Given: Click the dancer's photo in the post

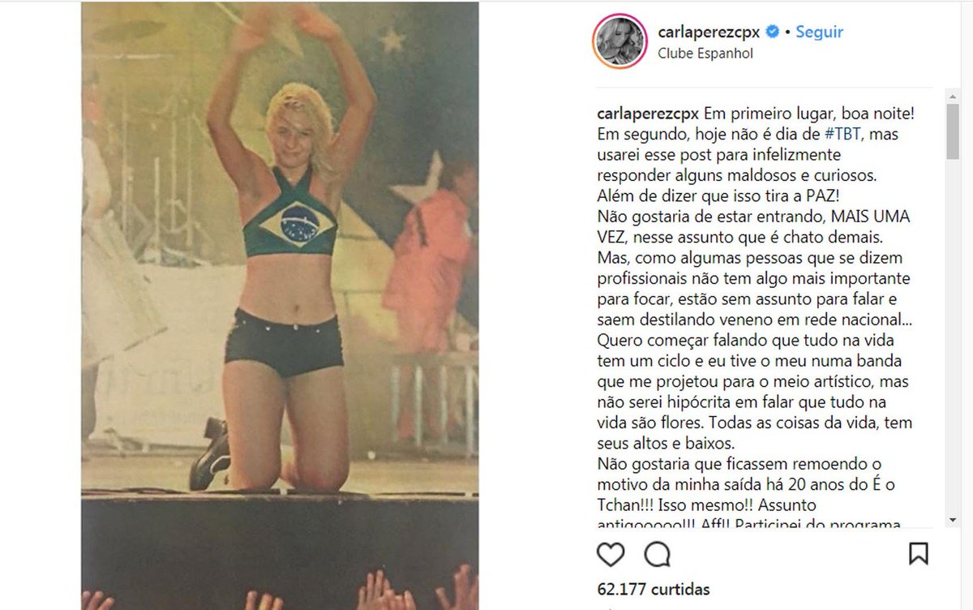Looking at the screenshot, I should (x=280, y=305).
